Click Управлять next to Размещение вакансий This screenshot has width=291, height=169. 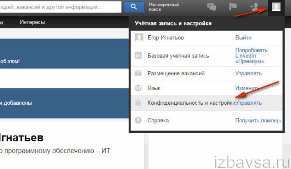point(248,73)
